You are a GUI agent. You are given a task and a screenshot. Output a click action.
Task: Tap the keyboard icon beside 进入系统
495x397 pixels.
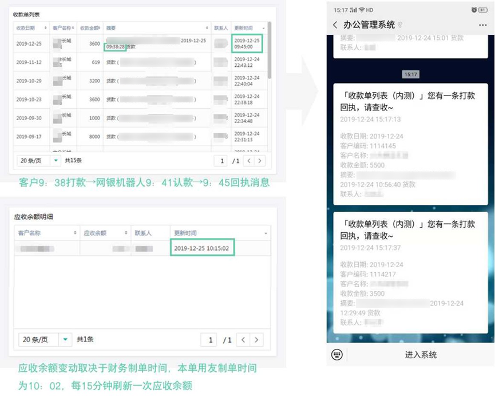click(337, 355)
